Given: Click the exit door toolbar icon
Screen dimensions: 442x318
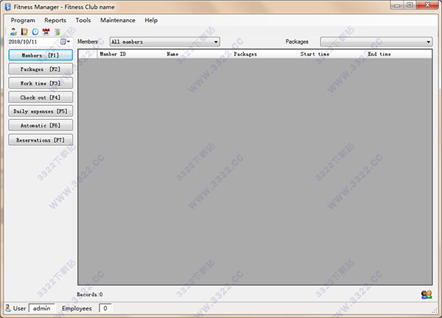Looking at the screenshot, I should [57, 32].
